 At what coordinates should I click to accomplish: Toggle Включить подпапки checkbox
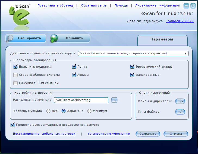[x=15, y=67]
